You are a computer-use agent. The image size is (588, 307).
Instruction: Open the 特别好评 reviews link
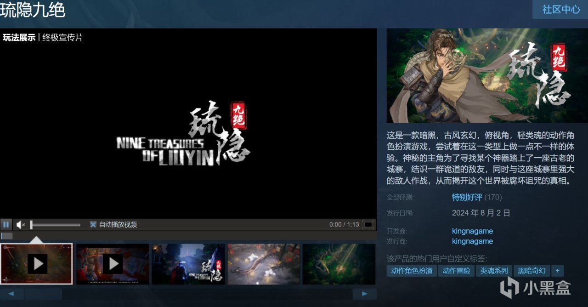tap(467, 197)
